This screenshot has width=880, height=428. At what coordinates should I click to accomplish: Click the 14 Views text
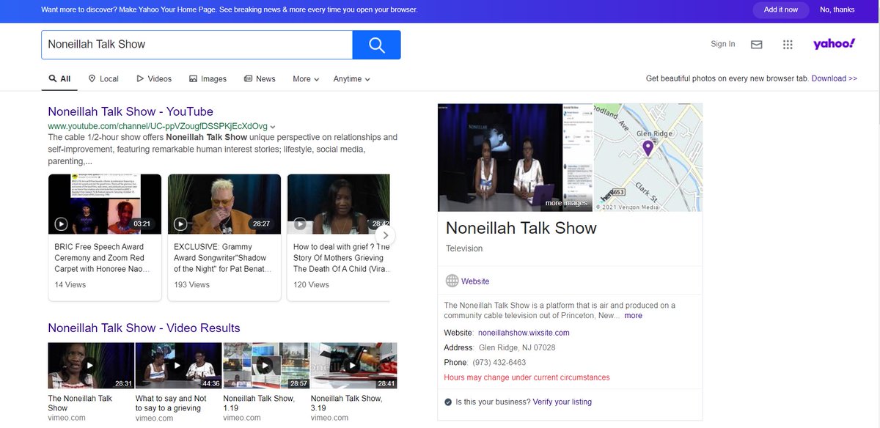click(70, 284)
